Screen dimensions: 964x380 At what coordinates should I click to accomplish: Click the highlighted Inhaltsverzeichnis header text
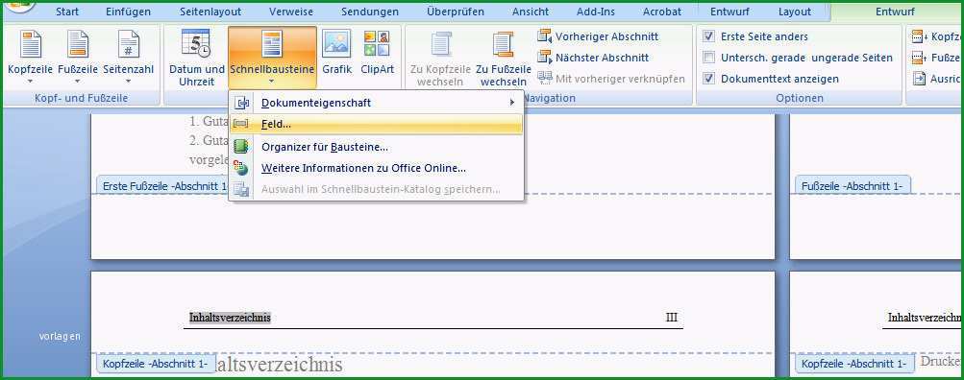230,318
